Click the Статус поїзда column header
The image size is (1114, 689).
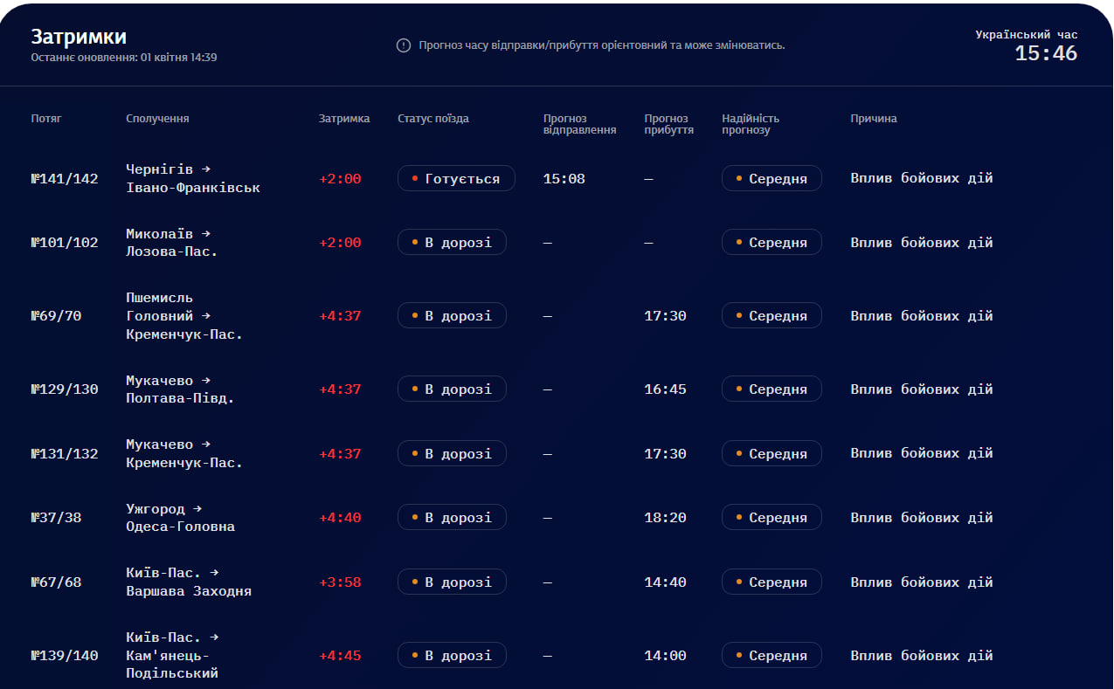coord(433,119)
